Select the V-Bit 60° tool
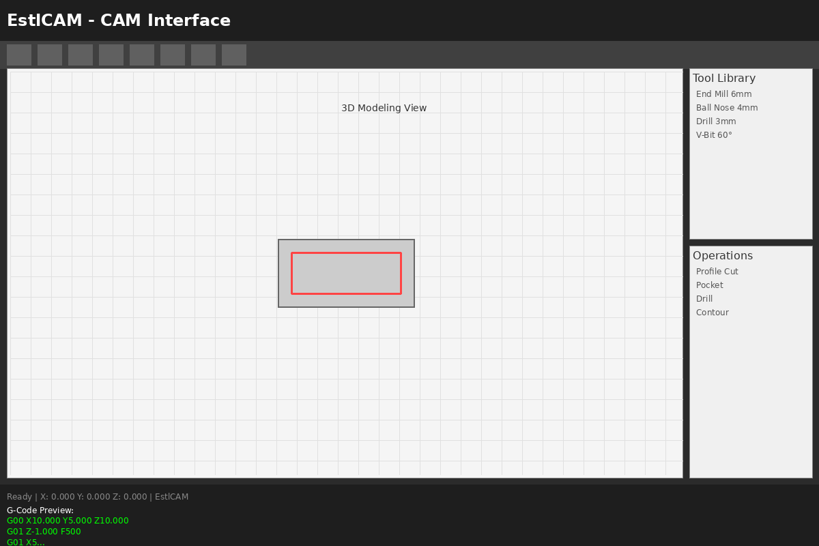 point(714,135)
